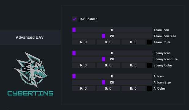189x110 pixels.
Task: Click the Team Color R value field
Action: 83,42
